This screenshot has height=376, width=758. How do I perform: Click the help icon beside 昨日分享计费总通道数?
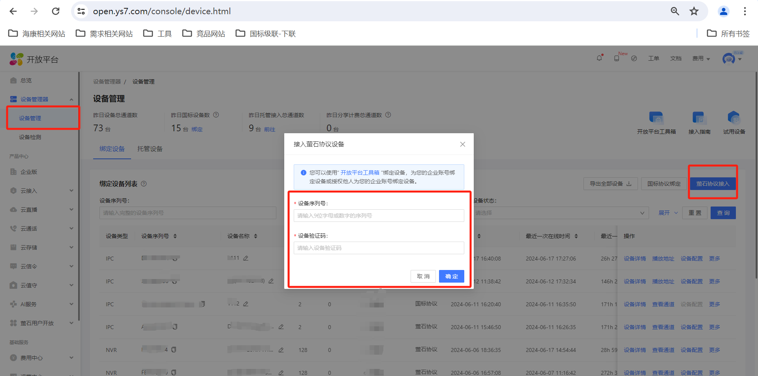coord(388,115)
